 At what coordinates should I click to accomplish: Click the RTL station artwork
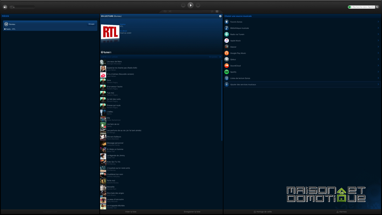[x=110, y=32]
